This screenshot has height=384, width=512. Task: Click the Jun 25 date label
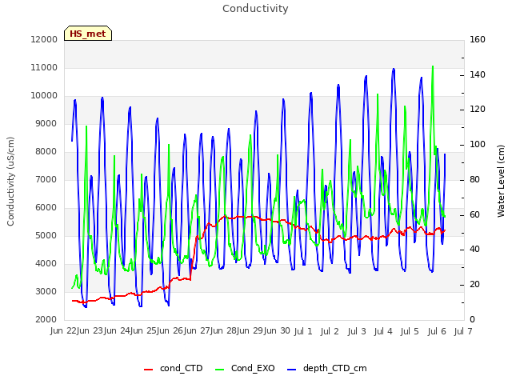[144, 331]
